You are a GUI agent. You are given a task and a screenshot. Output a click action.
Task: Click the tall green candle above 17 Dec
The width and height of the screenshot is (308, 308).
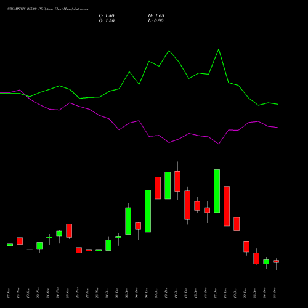tap(217, 191)
